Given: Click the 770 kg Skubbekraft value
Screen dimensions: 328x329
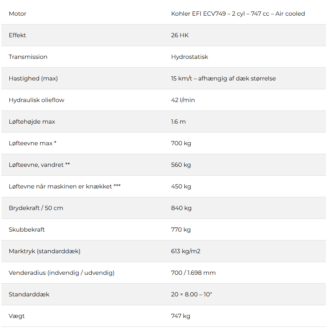Looking at the screenshot, I should 181,229.
